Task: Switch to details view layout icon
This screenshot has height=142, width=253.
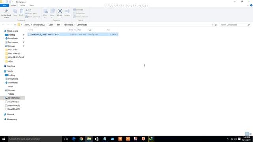Action: click(x=247, y=134)
